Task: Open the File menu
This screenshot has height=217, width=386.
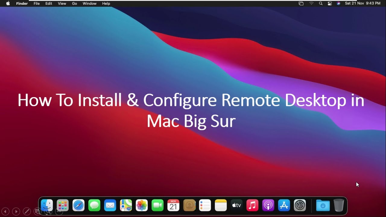Action: (36, 3)
